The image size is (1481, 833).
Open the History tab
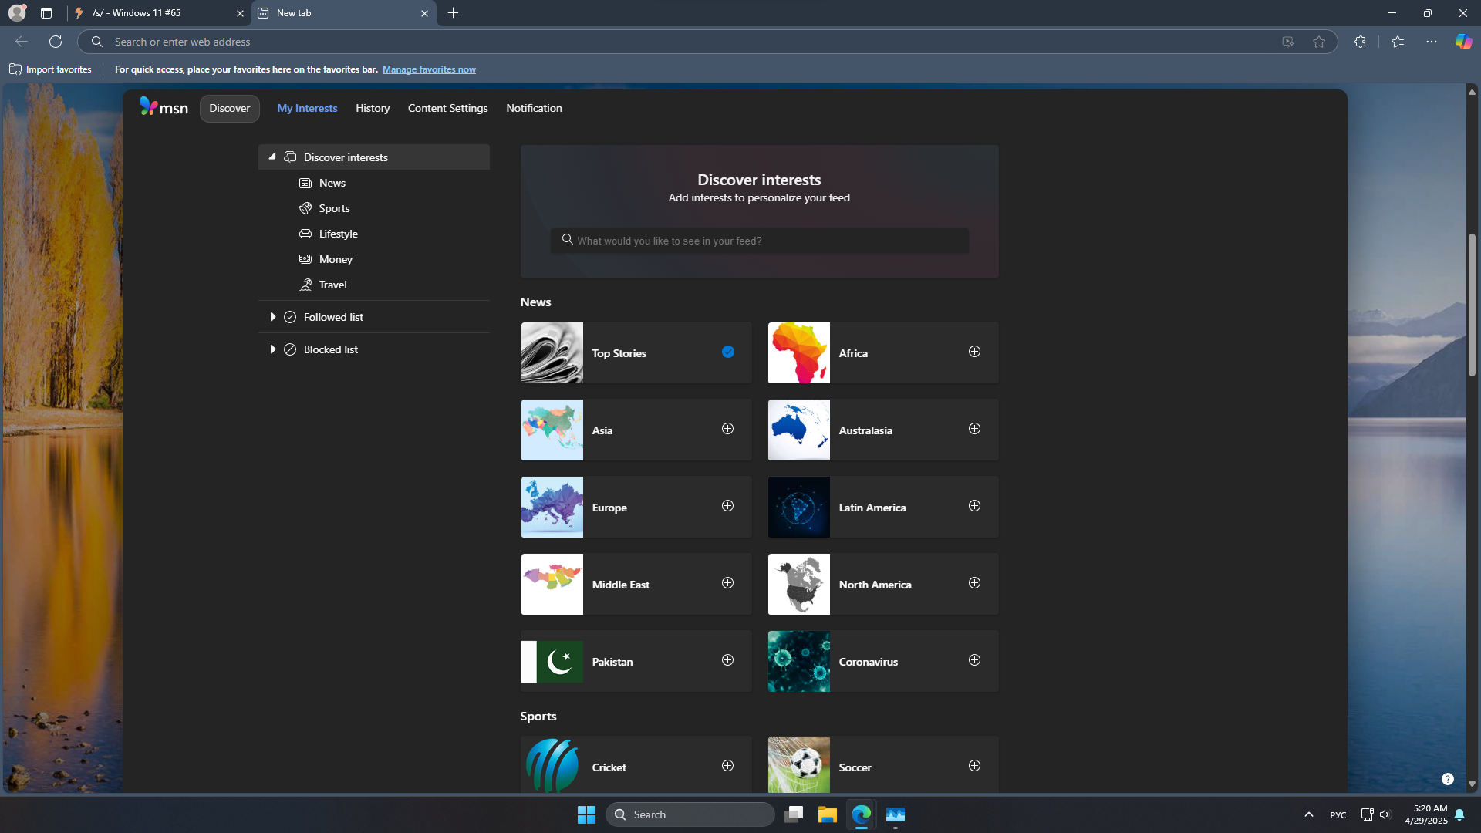point(373,108)
